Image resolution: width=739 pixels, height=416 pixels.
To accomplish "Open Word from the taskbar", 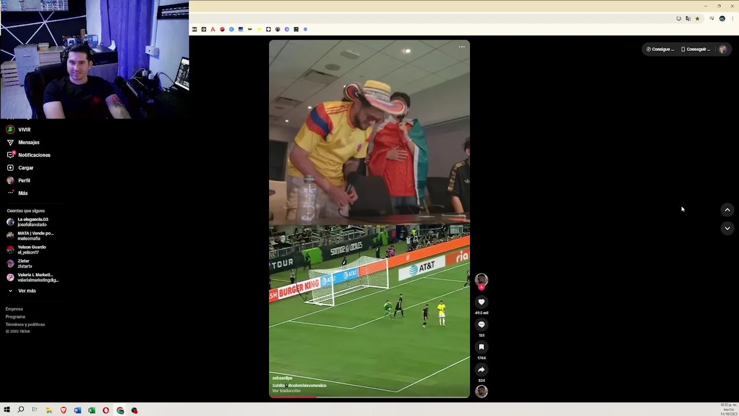I will [x=77, y=410].
